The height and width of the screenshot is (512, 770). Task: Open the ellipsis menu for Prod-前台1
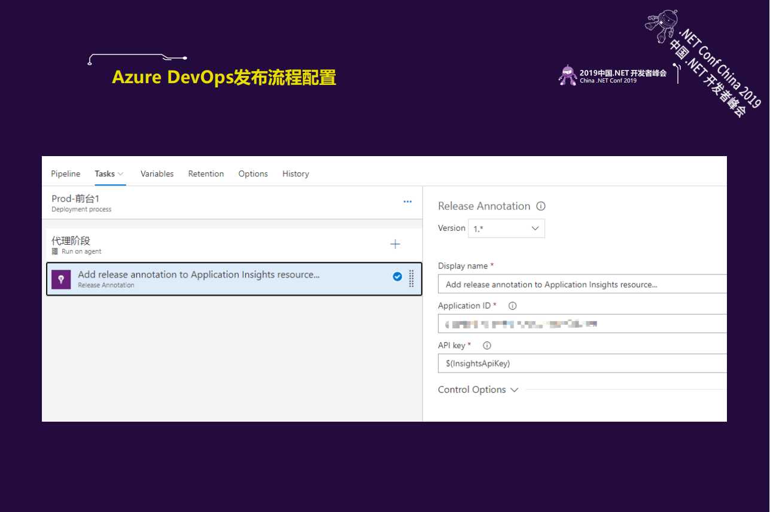tap(407, 202)
